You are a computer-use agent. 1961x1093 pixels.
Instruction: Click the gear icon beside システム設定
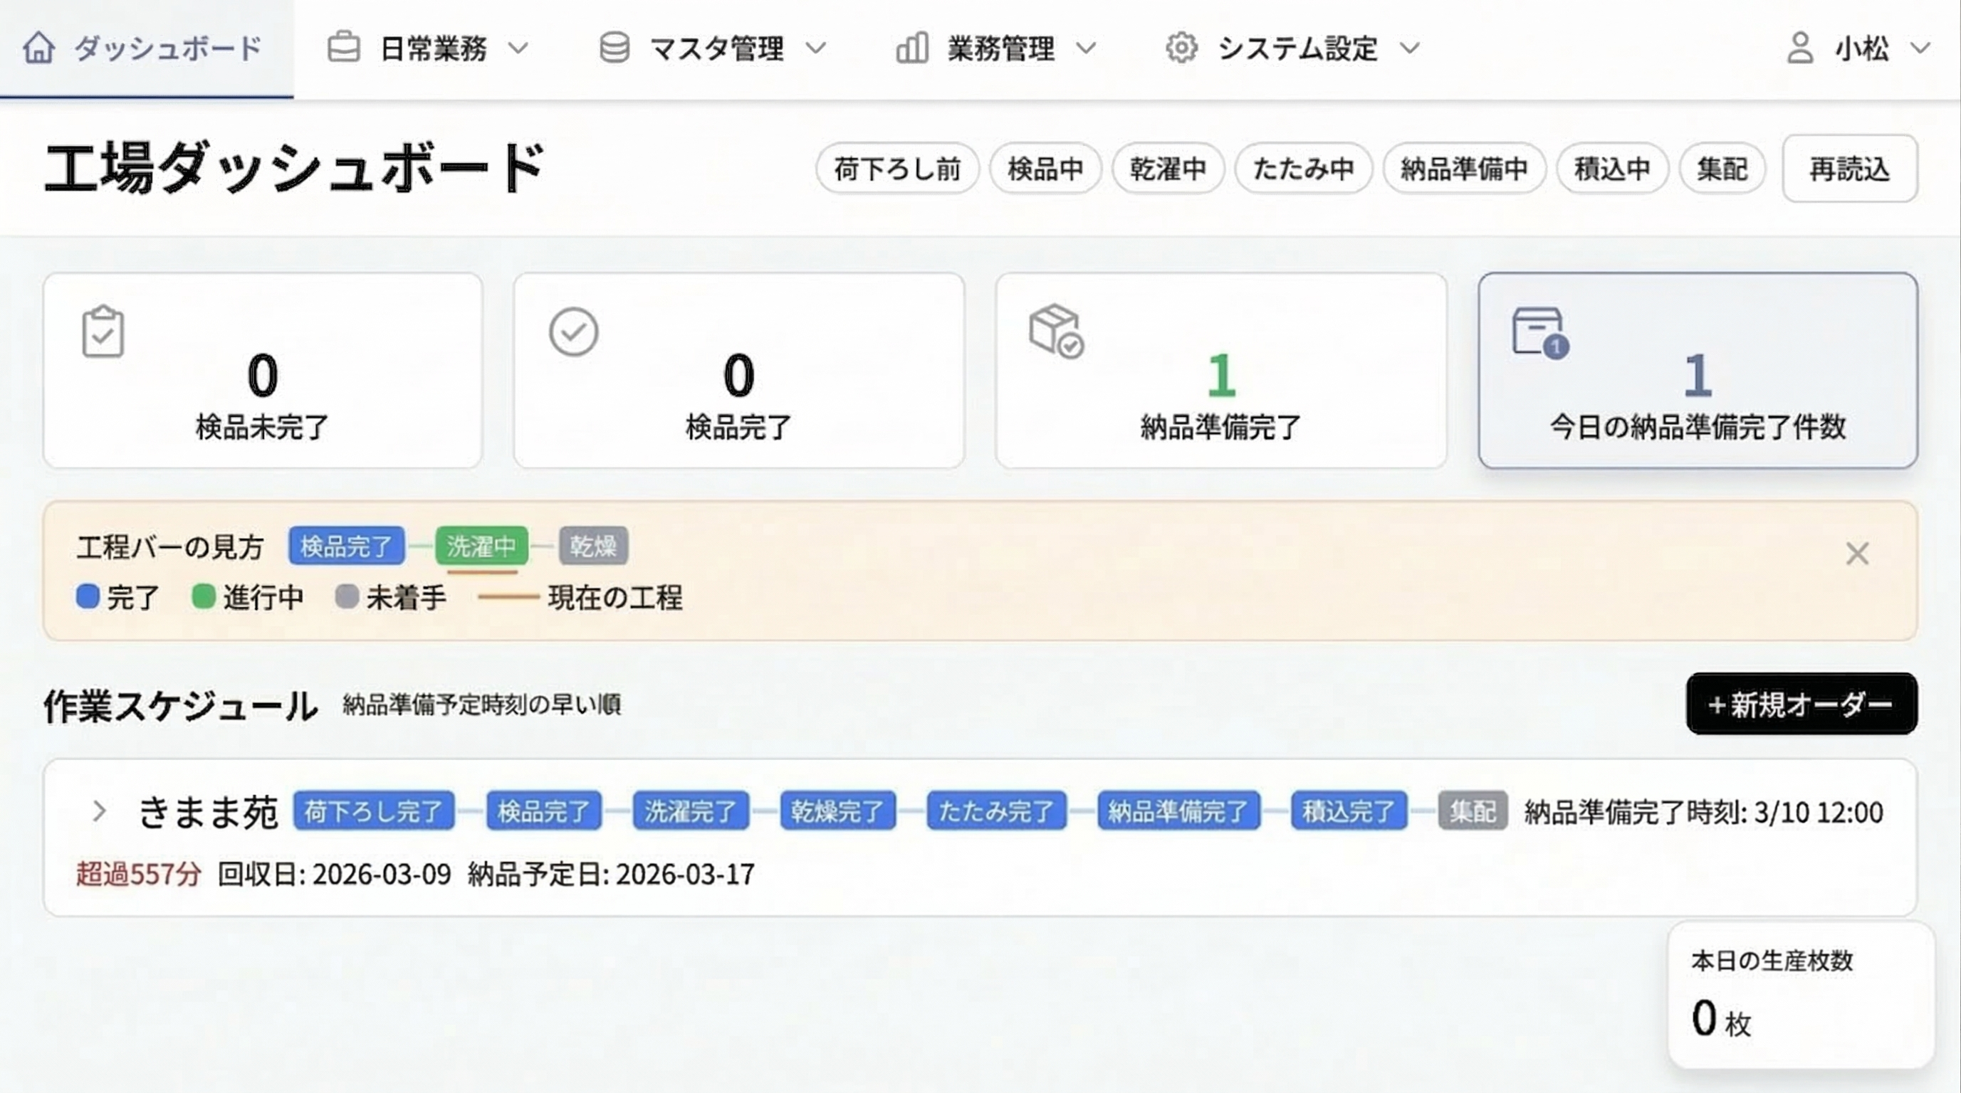point(1181,48)
